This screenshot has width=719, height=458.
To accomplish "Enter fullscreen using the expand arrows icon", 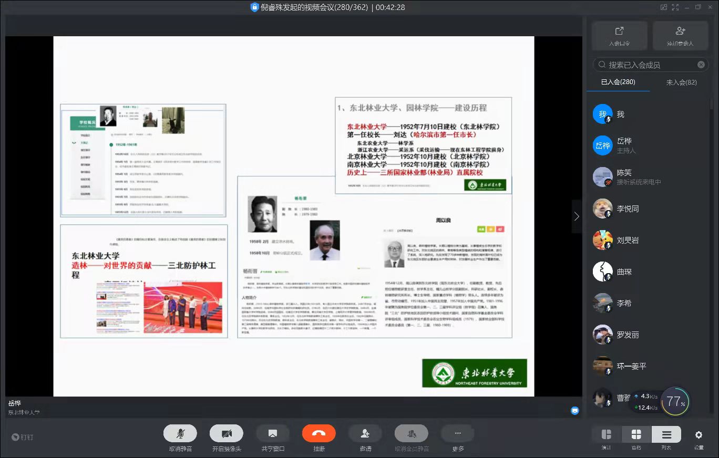I will [x=675, y=7].
